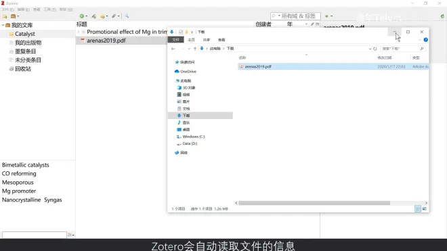Click Explorer search box 搜索"下载"
The image size is (447, 251).
click(x=403, y=49)
